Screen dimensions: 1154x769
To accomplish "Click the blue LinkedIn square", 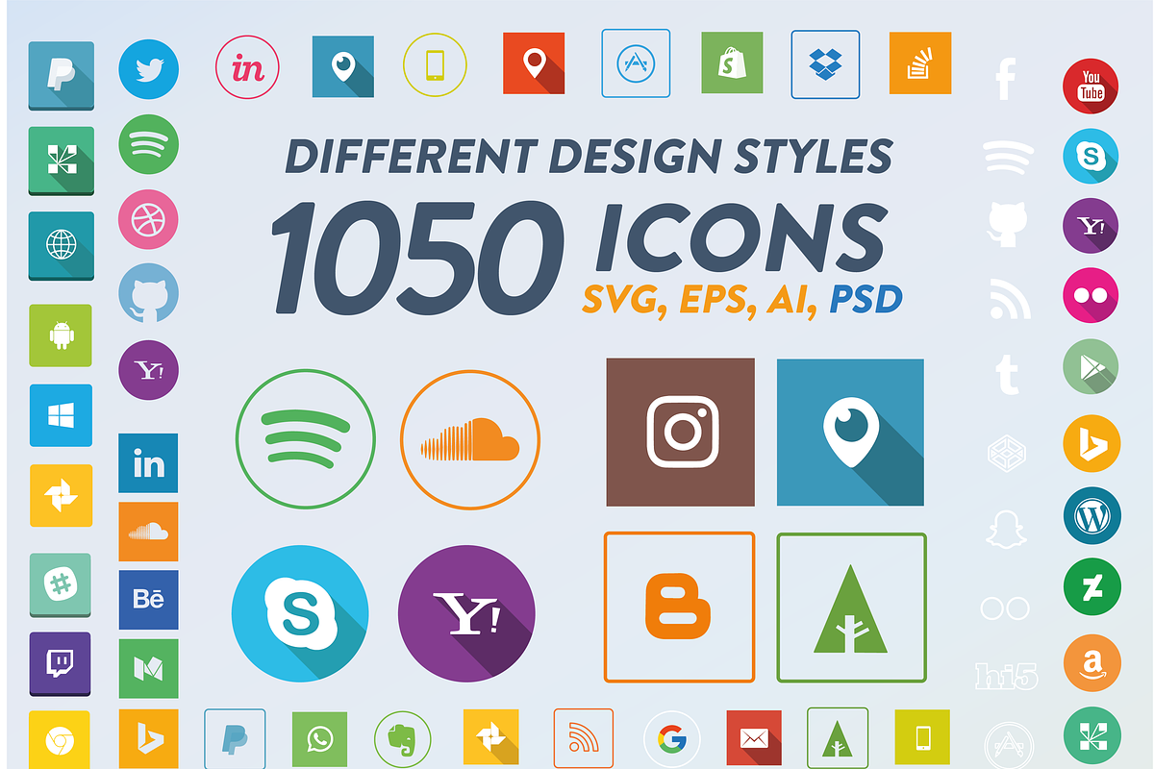I will pyautogui.click(x=148, y=463).
